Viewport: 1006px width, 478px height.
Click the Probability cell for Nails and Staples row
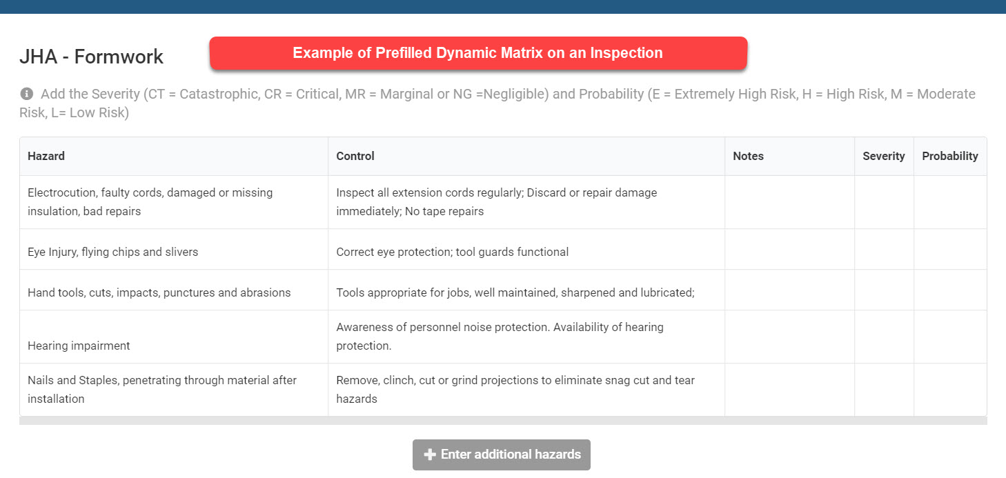(950, 390)
